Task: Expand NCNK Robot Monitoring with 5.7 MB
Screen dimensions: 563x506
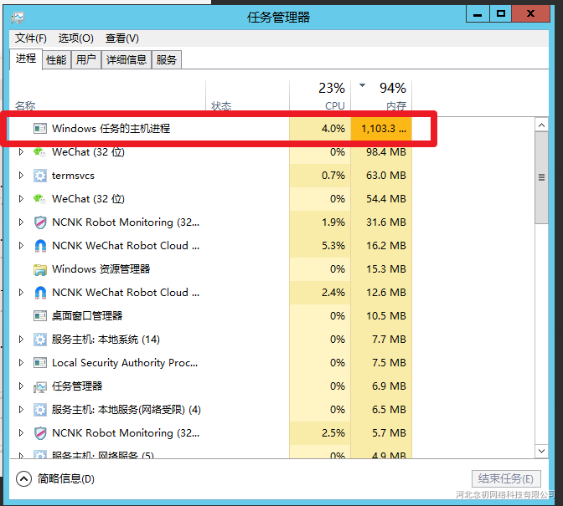Action: coord(21,433)
